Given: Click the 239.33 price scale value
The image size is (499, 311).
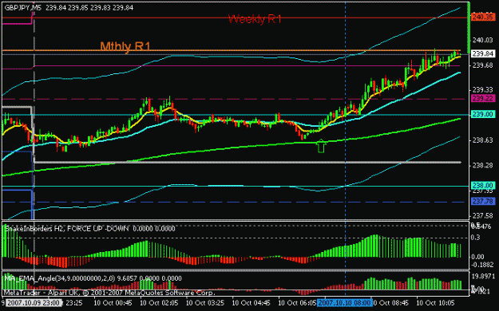Looking at the screenshot, I should coord(483,89).
